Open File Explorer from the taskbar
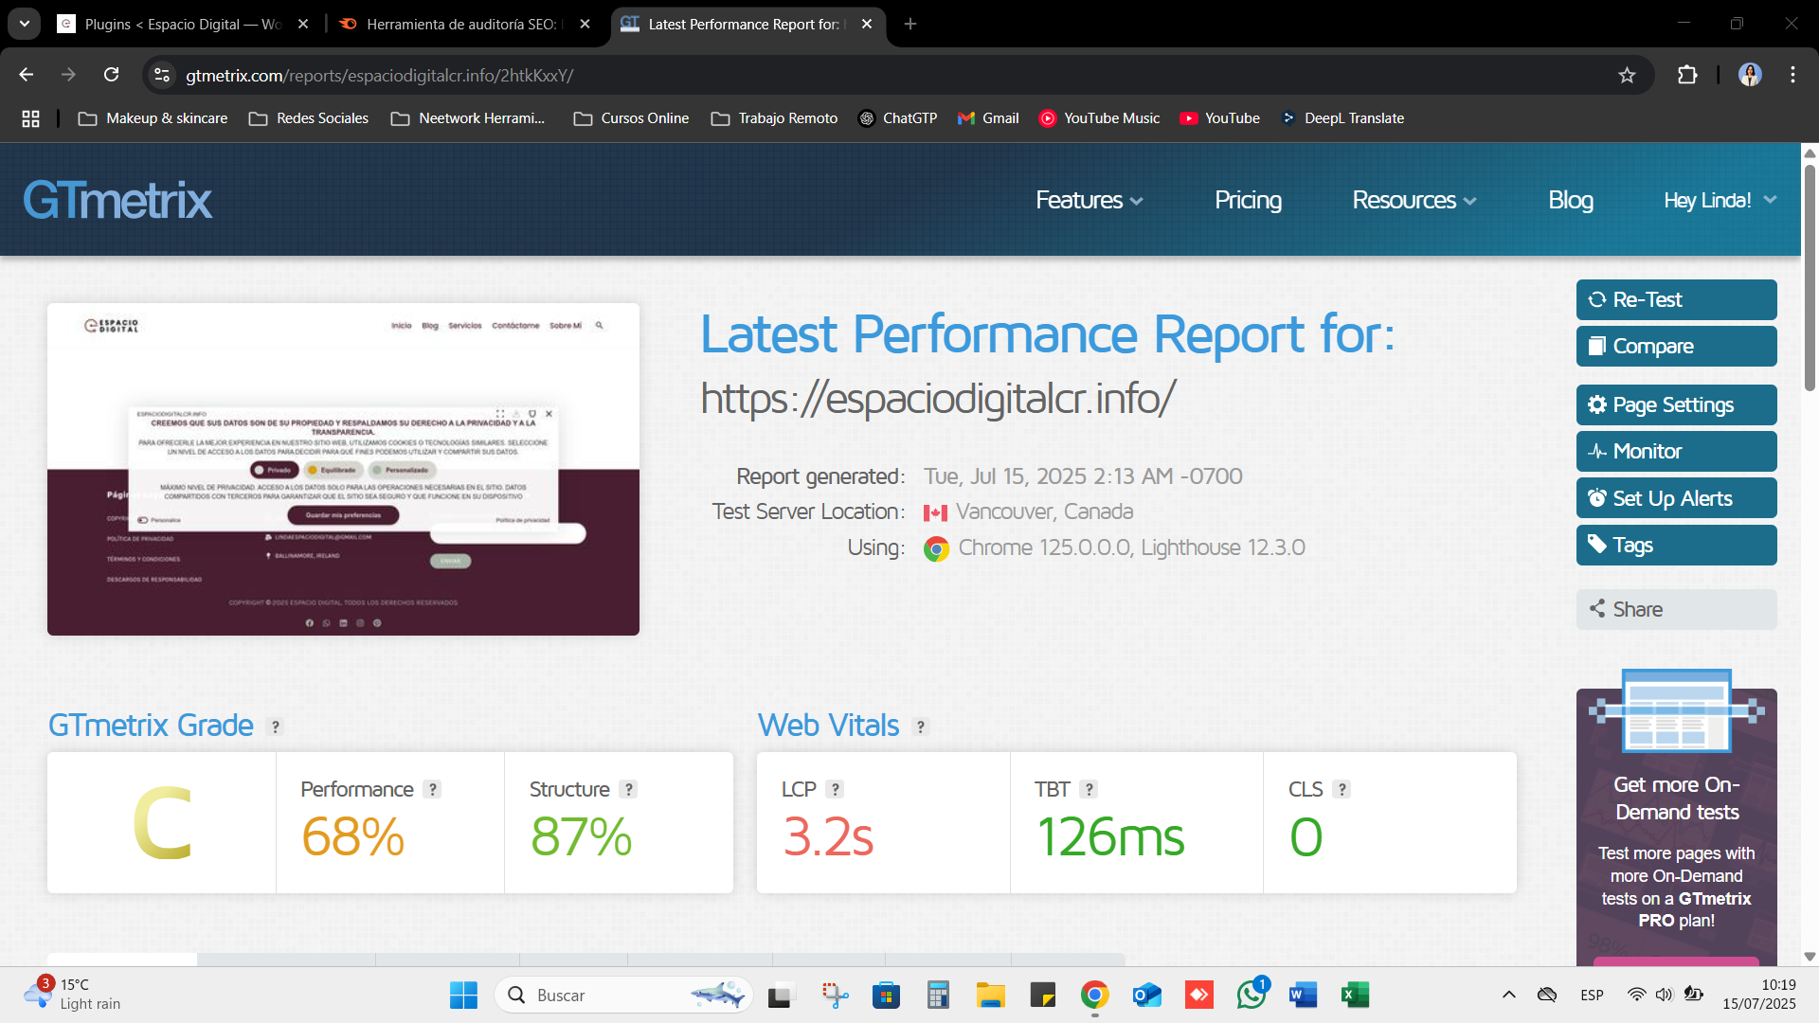The height and width of the screenshot is (1023, 1819). [x=990, y=995]
